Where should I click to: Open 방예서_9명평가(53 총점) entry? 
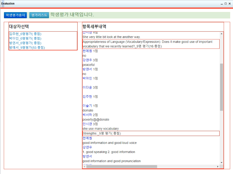point(27,47)
